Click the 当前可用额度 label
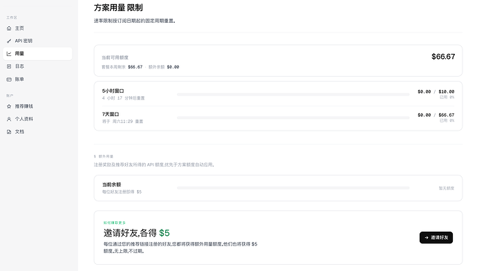Screen dimensions: 477x271 115,57
